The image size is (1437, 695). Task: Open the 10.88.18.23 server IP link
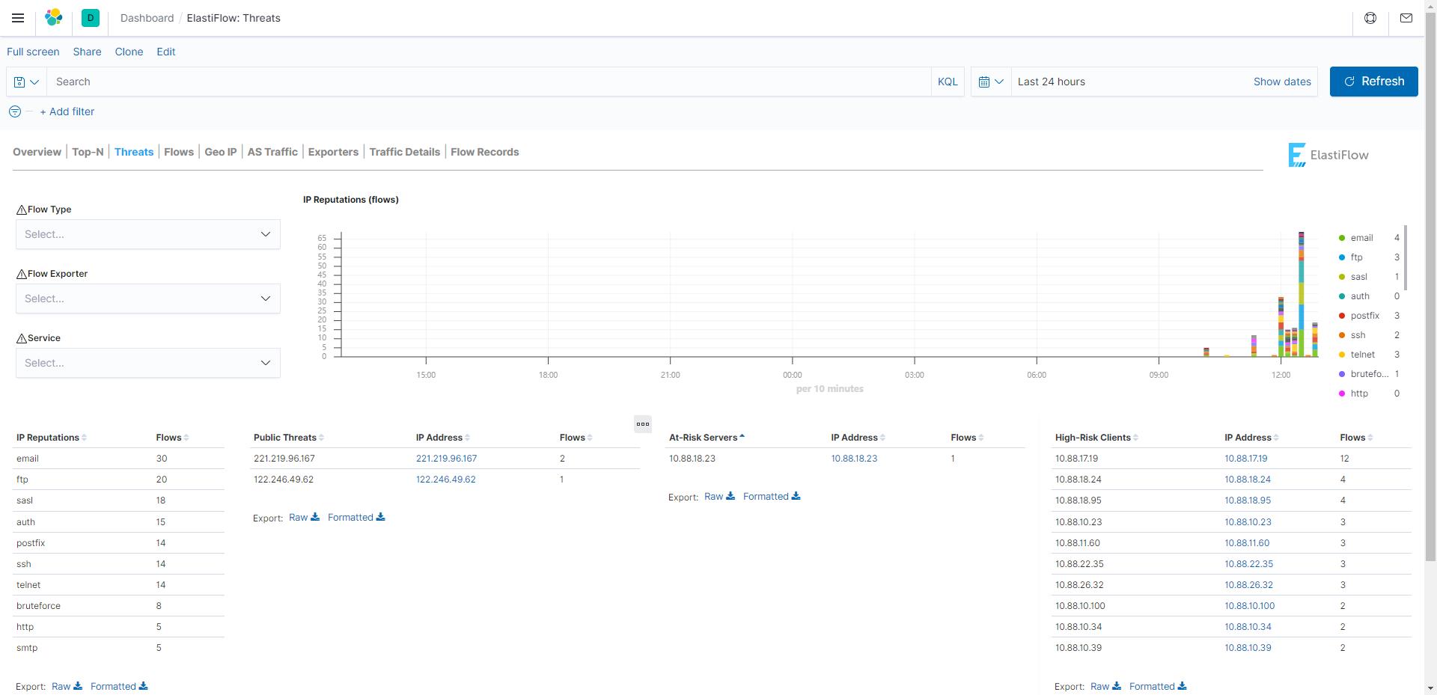pyautogui.click(x=854, y=459)
